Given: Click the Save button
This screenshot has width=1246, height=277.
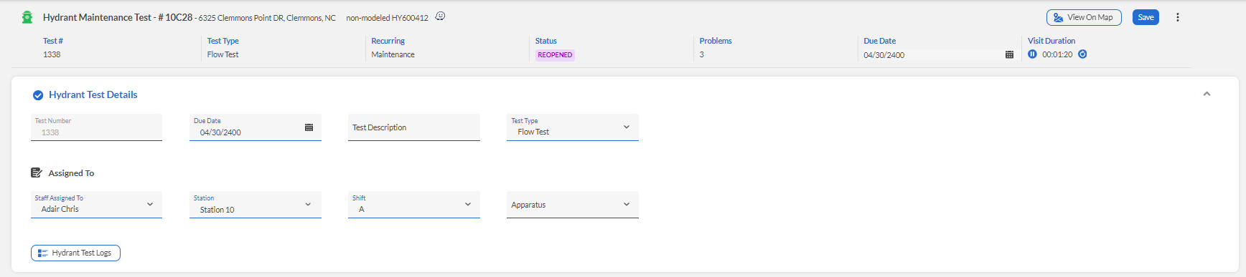Looking at the screenshot, I should (x=1146, y=17).
